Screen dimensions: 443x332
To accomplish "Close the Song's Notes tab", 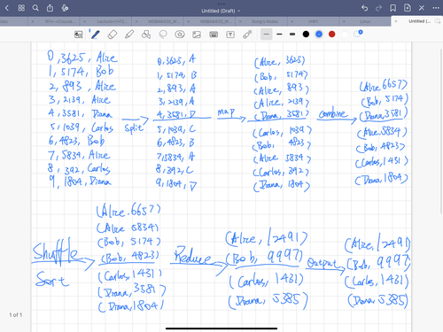I will click(x=240, y=21).
